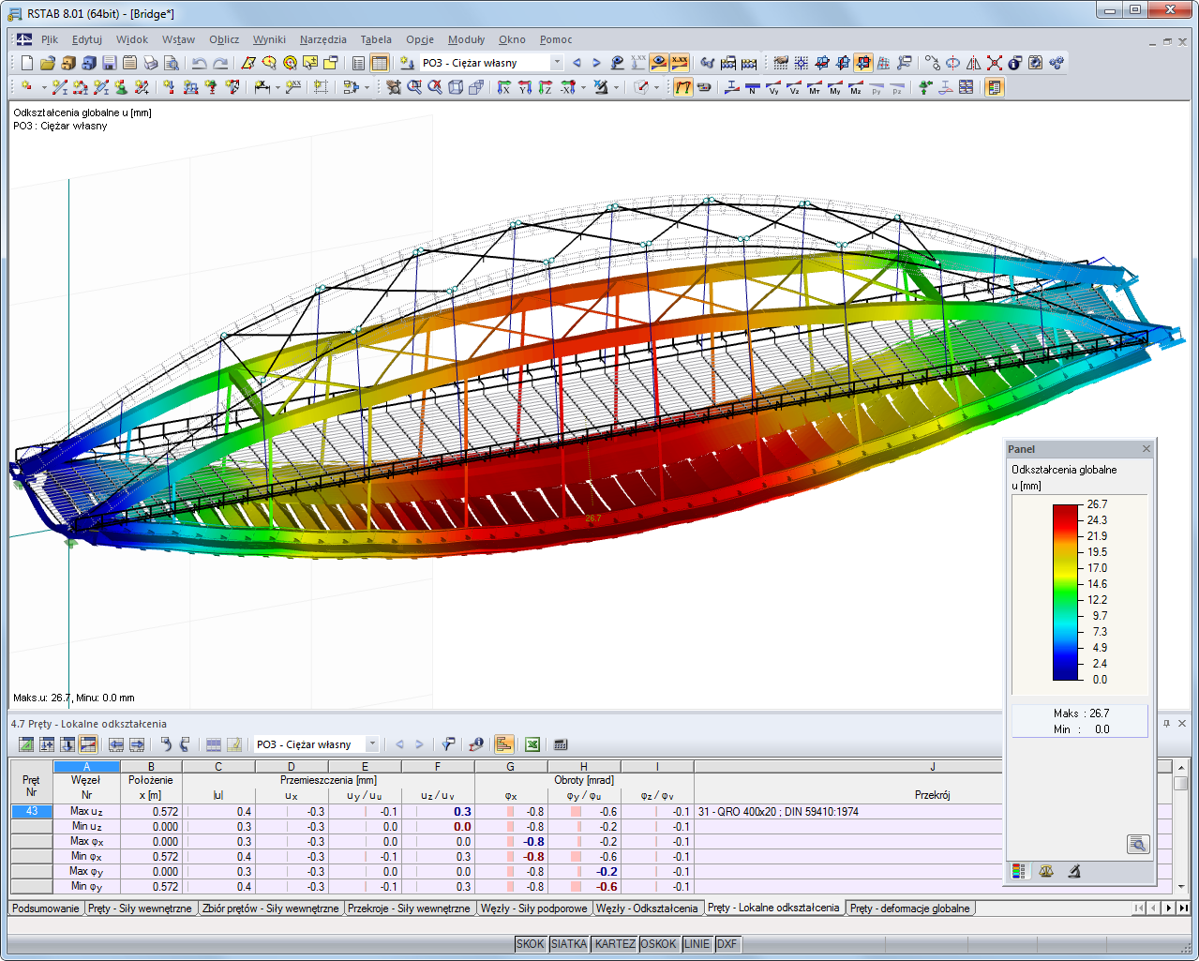Select row 43 cell in results table
This screenshot has height=961, width=1199.
pos(32,812)
